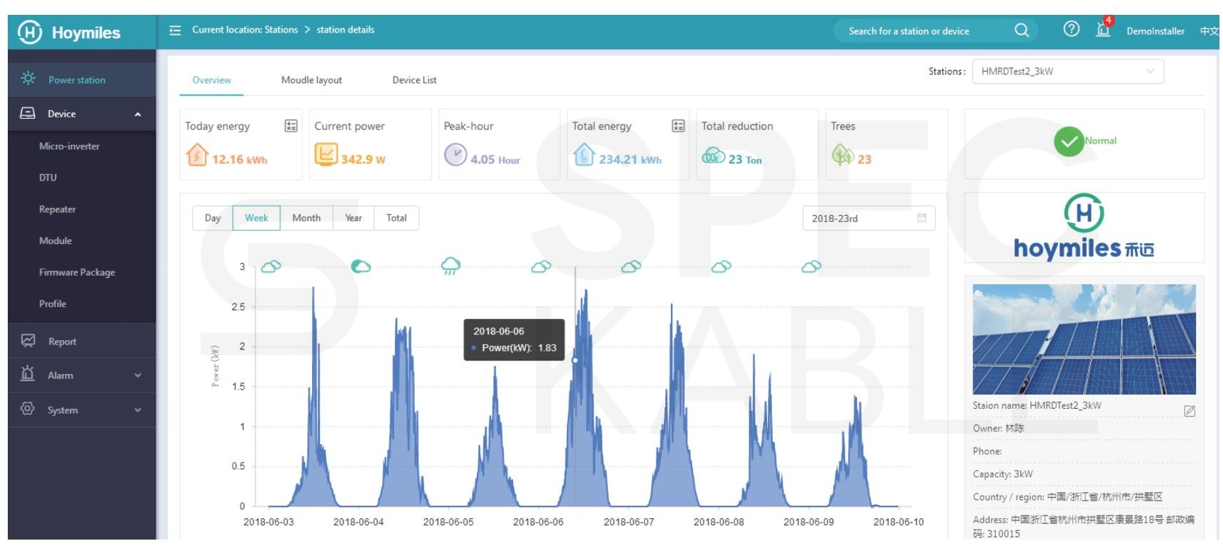Open the alarm notifications bell icon
The image size is (1223, 553).
pyautogui.click(x=1103, y=29)
